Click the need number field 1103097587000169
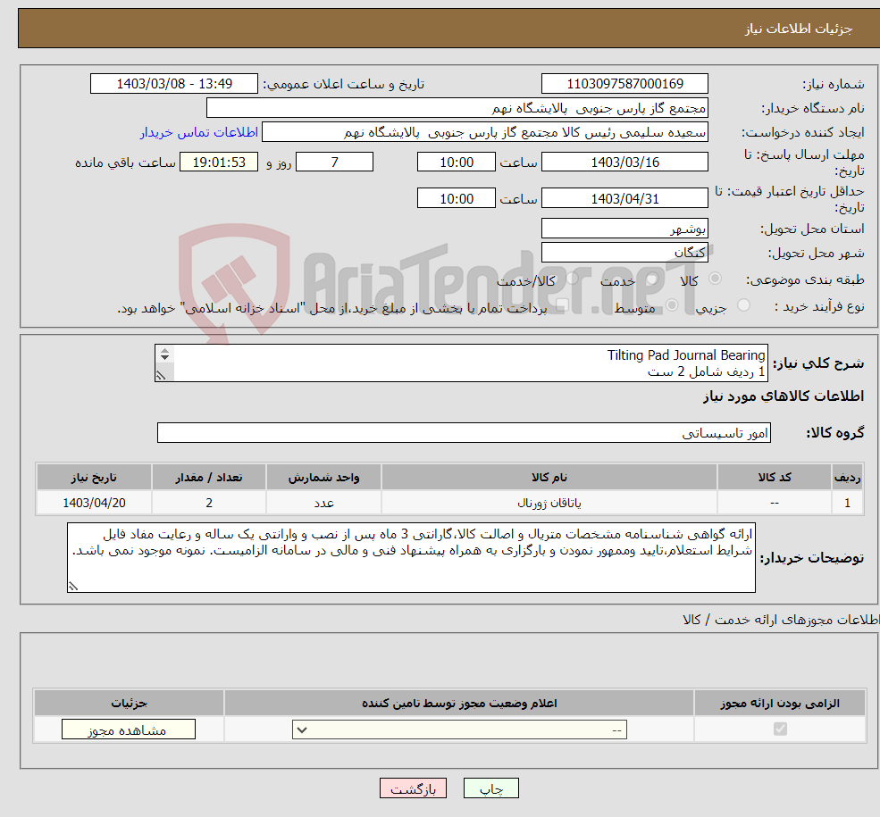Screen dimensions: 880x817 click(x=624, y=84)
